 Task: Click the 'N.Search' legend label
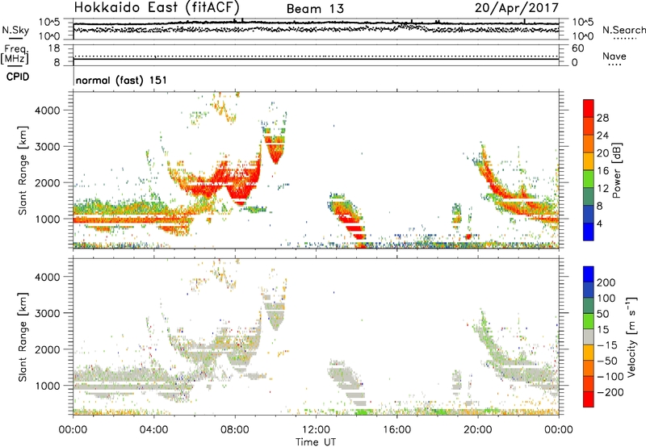623,30
